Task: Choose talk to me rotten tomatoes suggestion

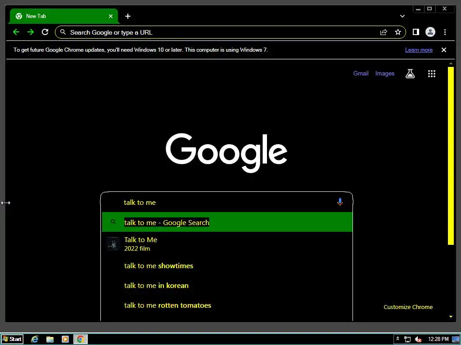Action: click(227, 305)
